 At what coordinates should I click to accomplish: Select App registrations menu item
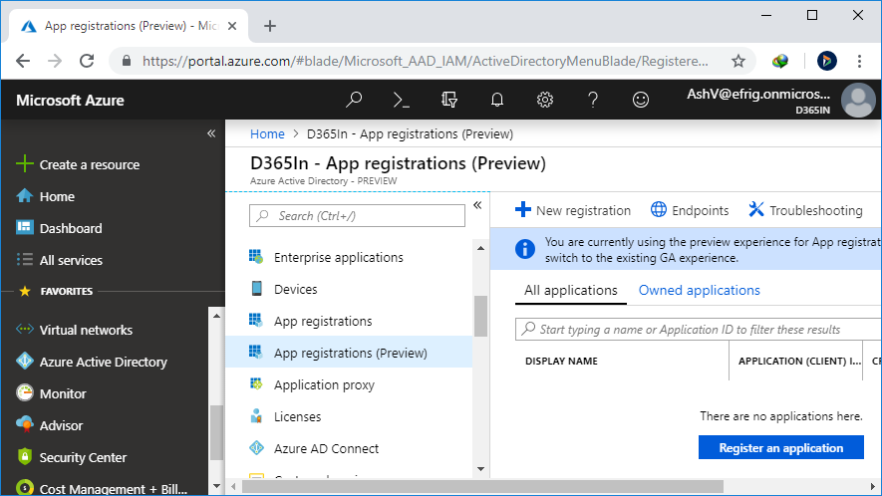349,321
